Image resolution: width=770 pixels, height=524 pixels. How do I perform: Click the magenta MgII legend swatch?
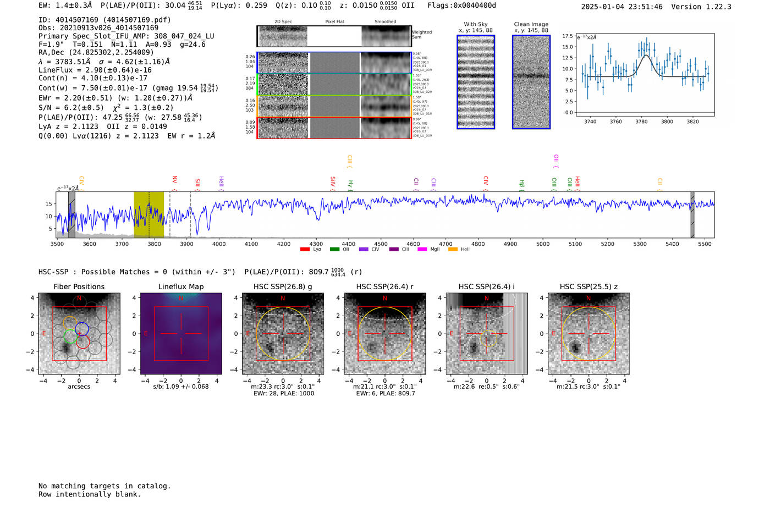point(422,249)
